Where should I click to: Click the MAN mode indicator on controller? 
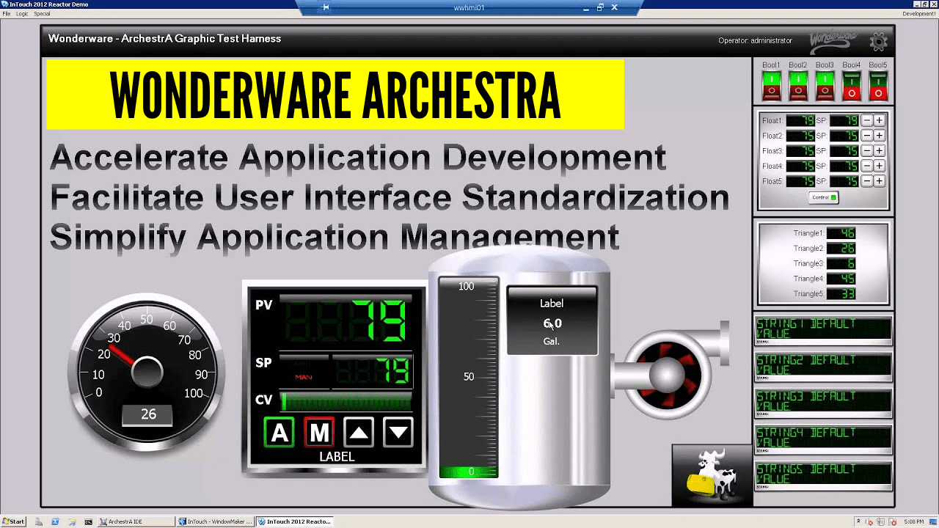pyautogui.click(x=304, y=377)
